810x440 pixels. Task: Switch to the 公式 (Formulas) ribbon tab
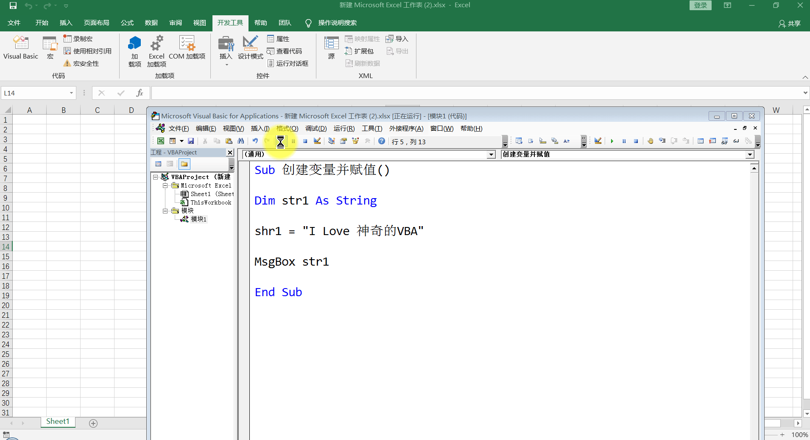coord(127,23)
